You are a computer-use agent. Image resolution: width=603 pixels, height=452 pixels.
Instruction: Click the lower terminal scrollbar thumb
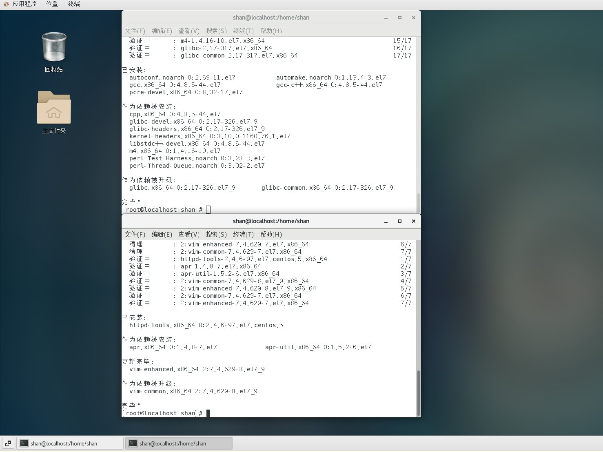pyautogui.click(x=418, y=393)
